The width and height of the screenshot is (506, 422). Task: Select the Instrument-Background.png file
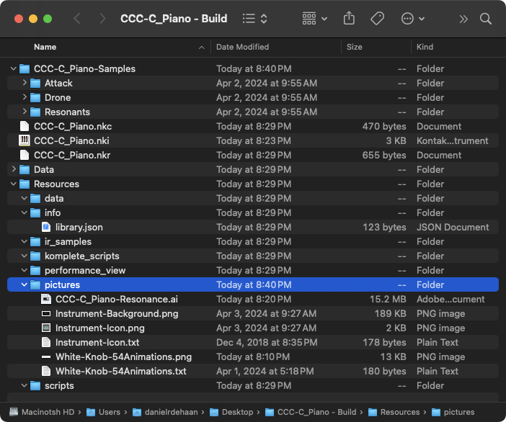tap(116, 313)
